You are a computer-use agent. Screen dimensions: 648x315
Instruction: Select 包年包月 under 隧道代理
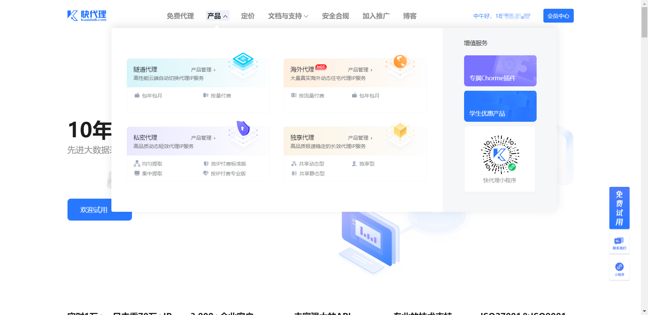[x=152, y=96]
